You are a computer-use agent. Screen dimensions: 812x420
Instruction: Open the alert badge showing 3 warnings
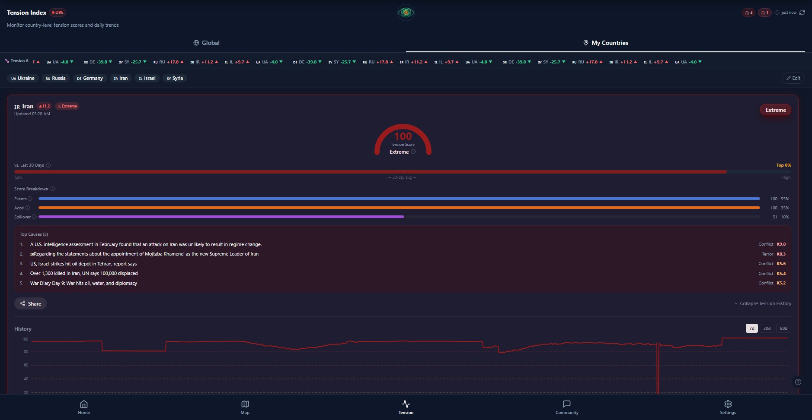(x=748, y=13)
